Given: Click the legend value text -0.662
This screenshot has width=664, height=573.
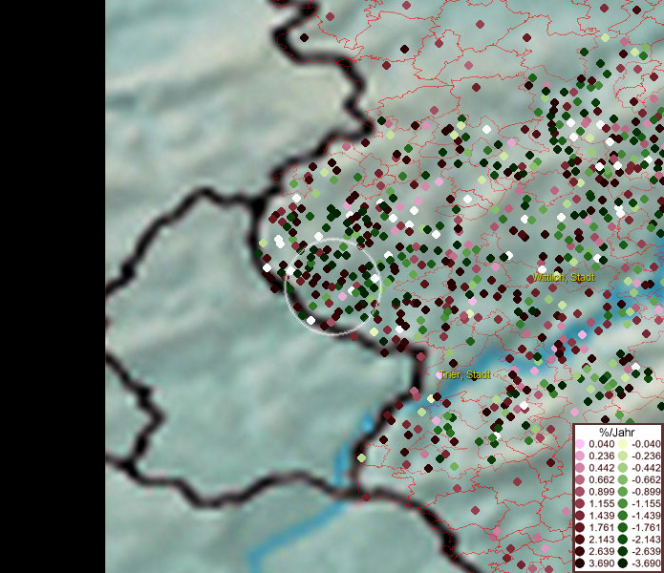Looking at the screenshot, I should [x=646, y=480].
